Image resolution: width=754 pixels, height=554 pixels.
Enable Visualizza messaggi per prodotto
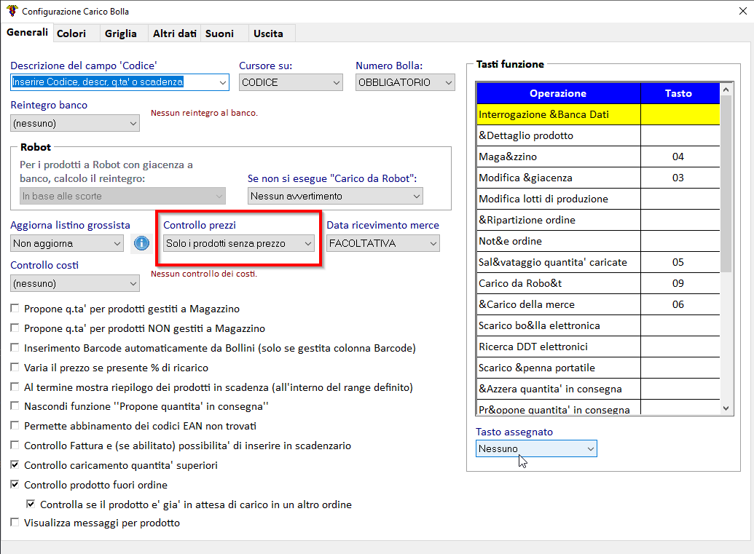[x=15, y=522]
